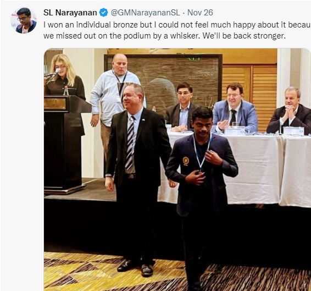Visit the @GMNarayananSL handle link
Screen dimensions: 311x291
145,13
